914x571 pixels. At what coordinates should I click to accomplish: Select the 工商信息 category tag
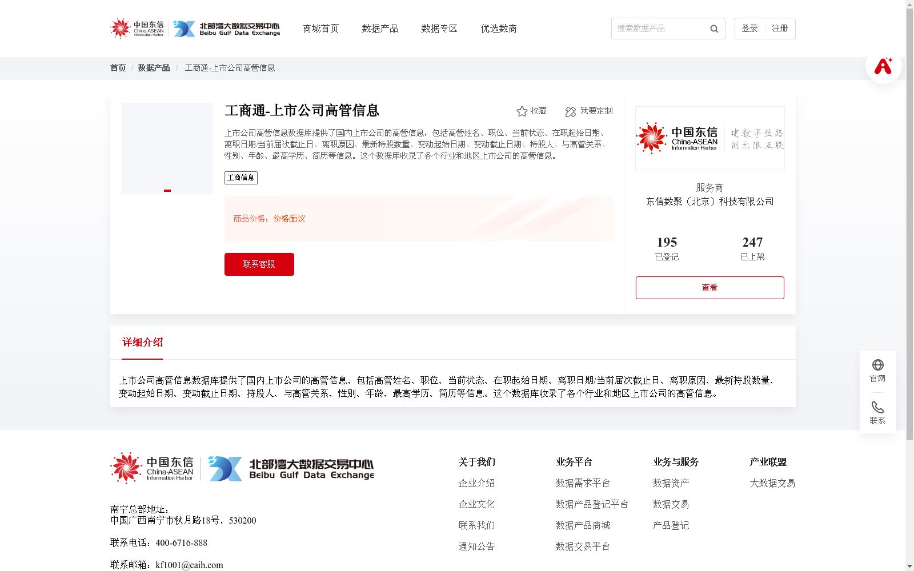point(240,178)
